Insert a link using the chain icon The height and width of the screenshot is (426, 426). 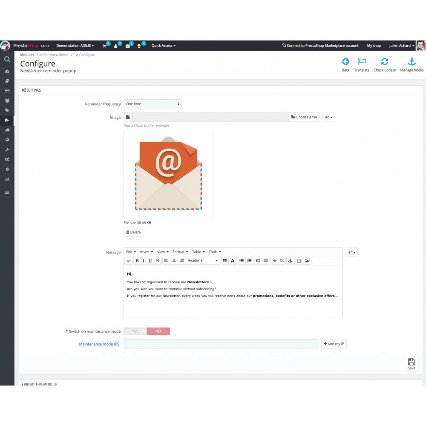click(274, 261)
